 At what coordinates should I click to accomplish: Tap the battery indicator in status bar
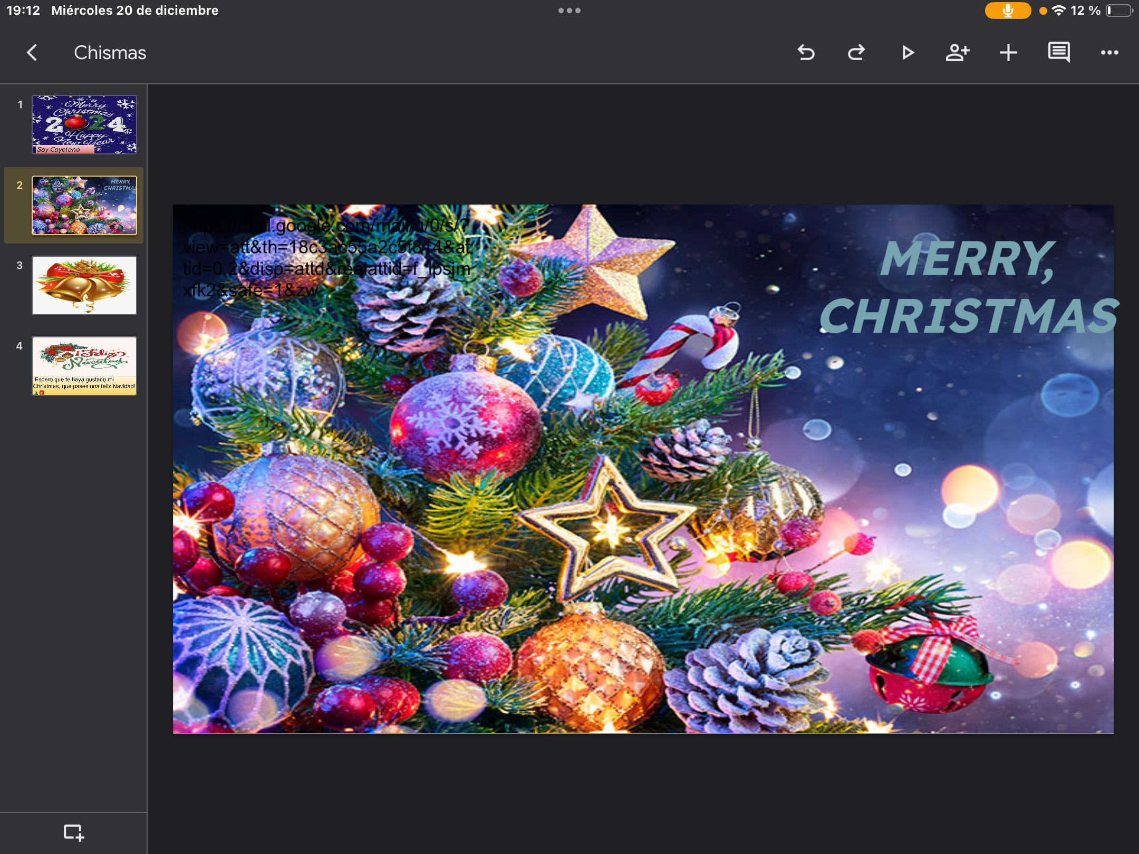(x=1119, y=11)
